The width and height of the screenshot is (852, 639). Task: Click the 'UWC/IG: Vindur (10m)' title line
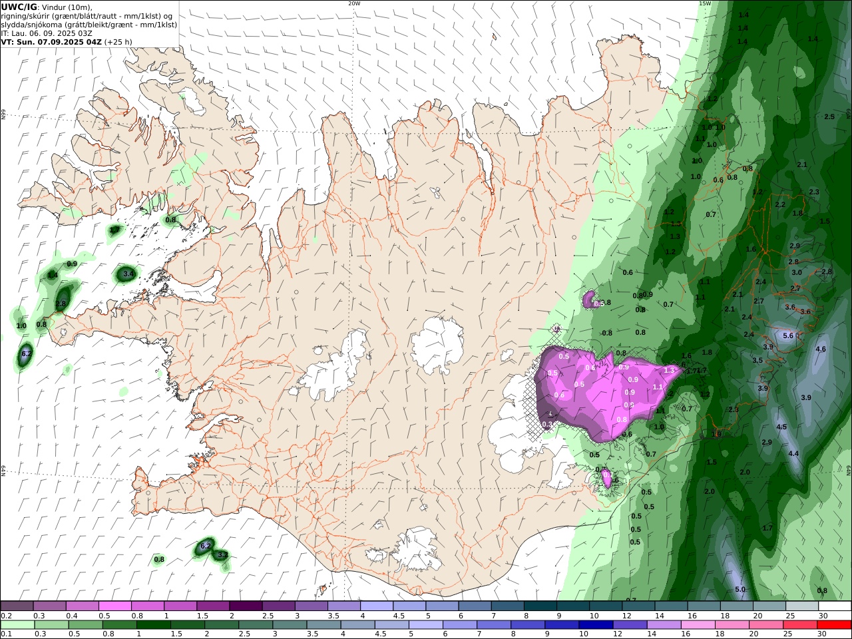[x=47, y=7]
